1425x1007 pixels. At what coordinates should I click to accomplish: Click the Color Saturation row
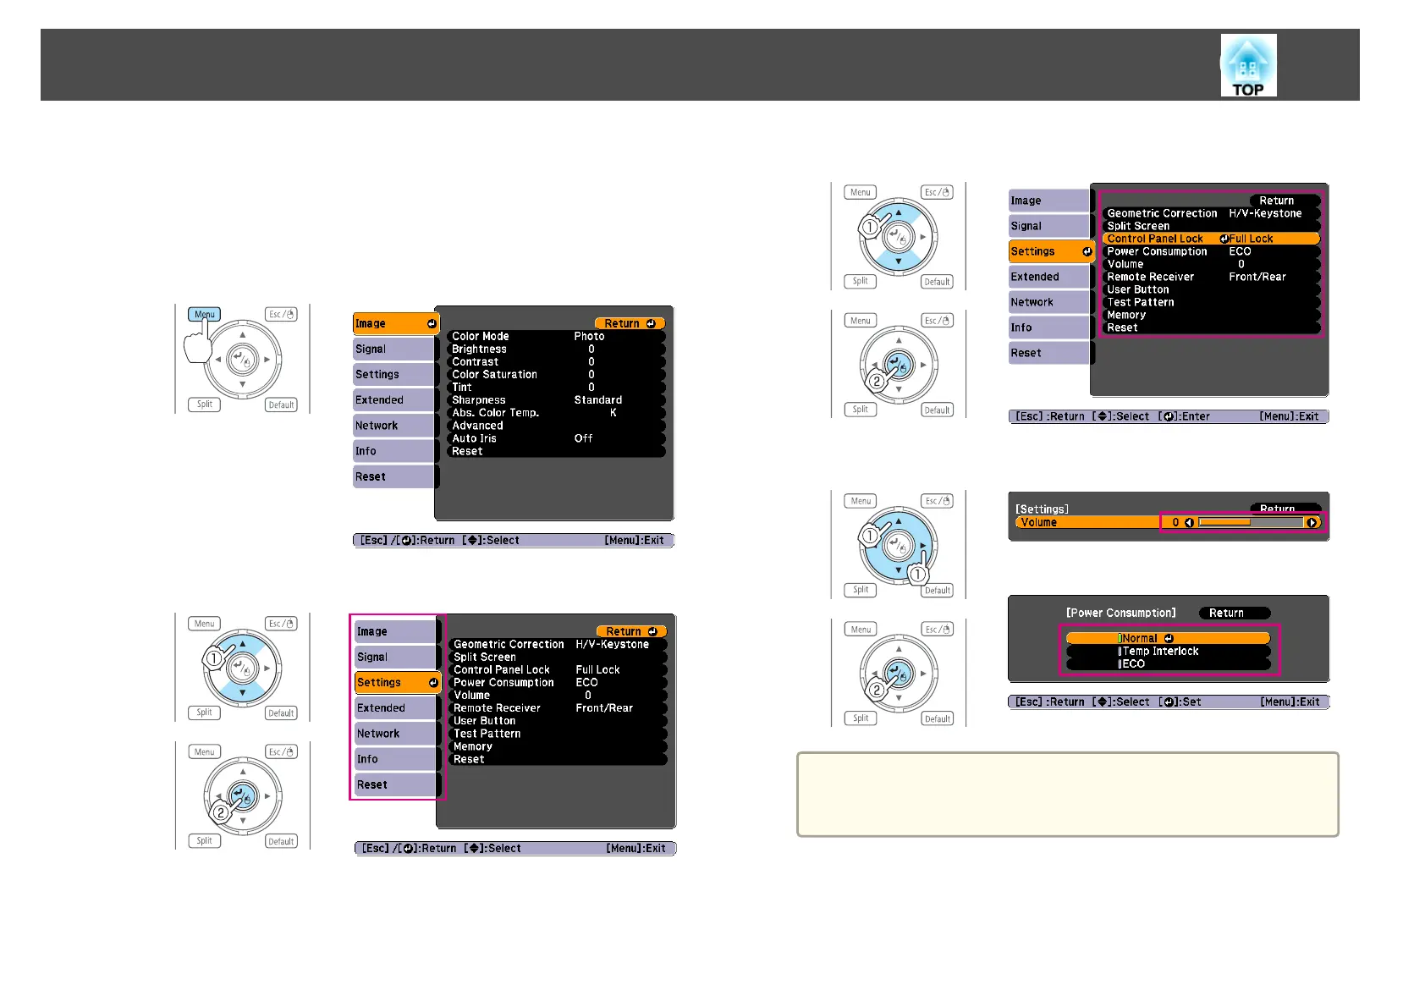pos(557,375)
